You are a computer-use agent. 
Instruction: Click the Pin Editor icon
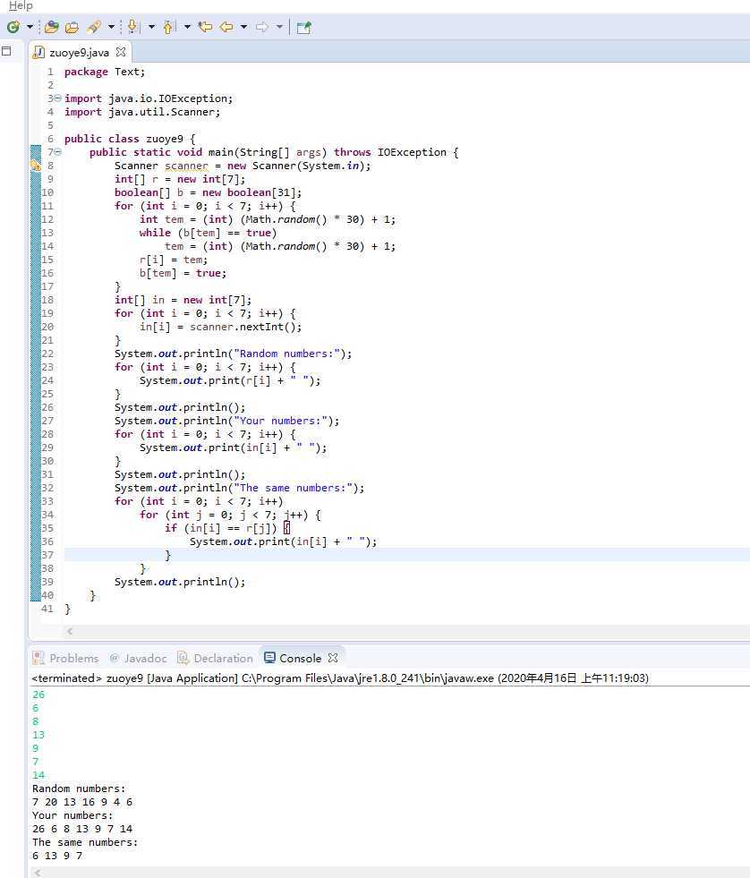pos(303,27)
